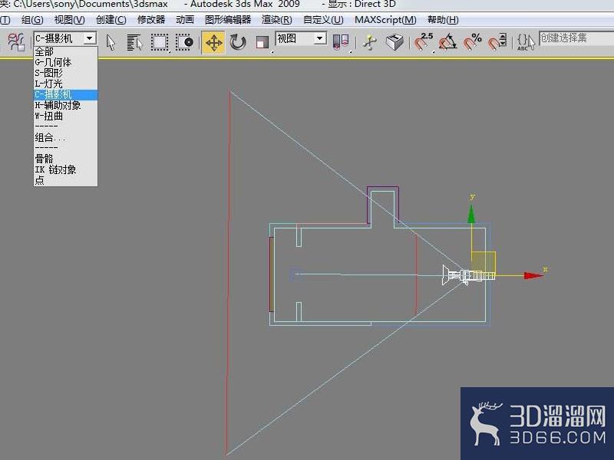
Task: Select L-灯光 filter option
Action: (x=65, y=84)
